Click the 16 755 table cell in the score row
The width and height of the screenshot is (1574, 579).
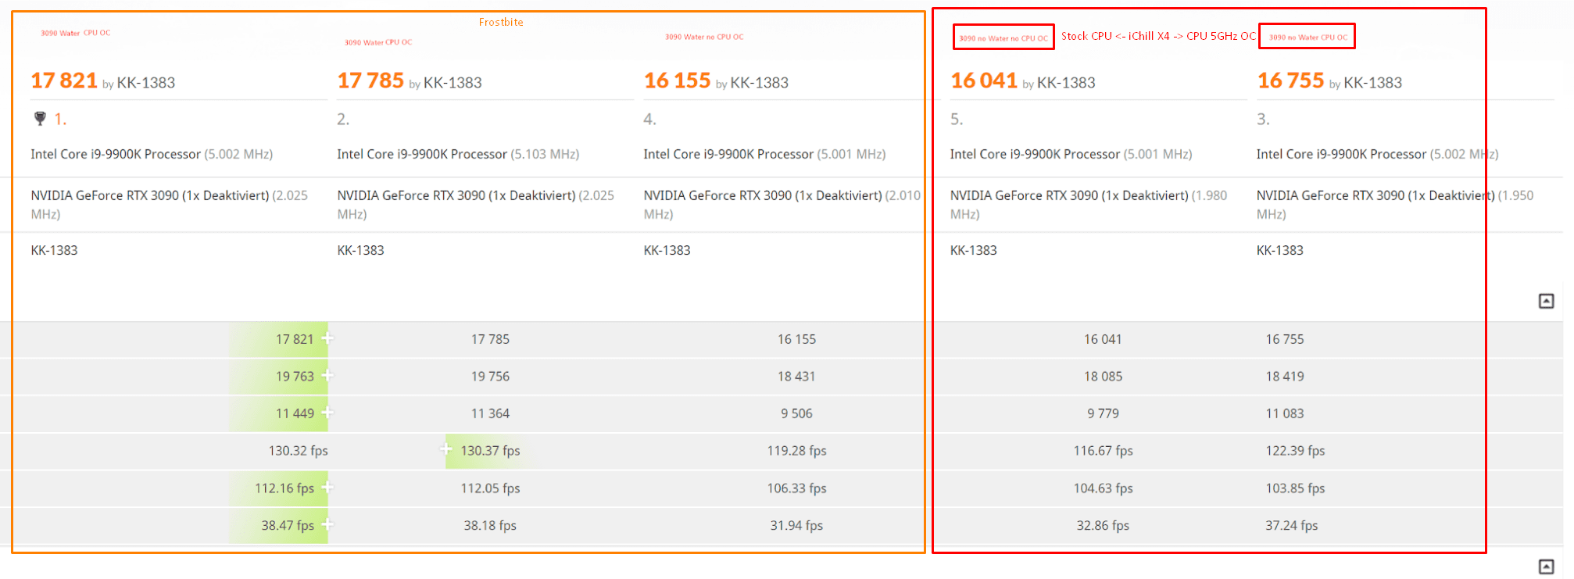pyautogui.click(x=1285, y=339)
